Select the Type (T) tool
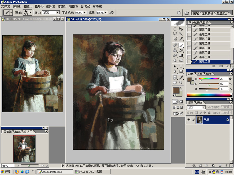The height and width of the screenshot is (175, 234). [x=181, y=66]
